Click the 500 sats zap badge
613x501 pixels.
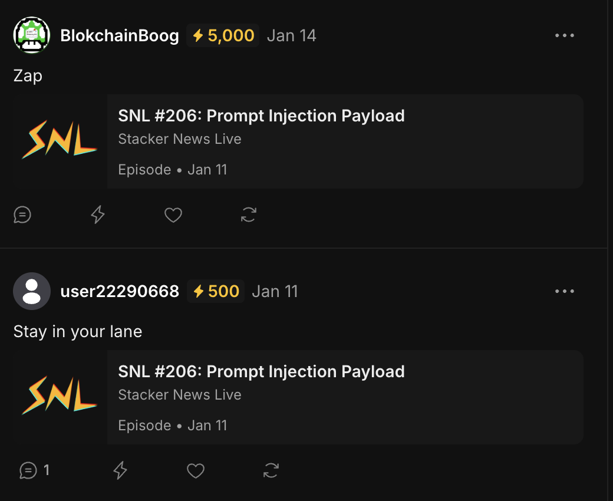pos(216,291)
